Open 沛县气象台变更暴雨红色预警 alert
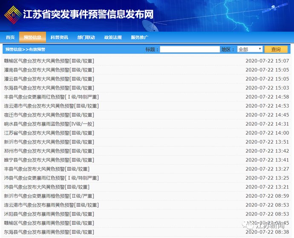The width and height of the screenshot is (294, 238). tap(52, 178)
